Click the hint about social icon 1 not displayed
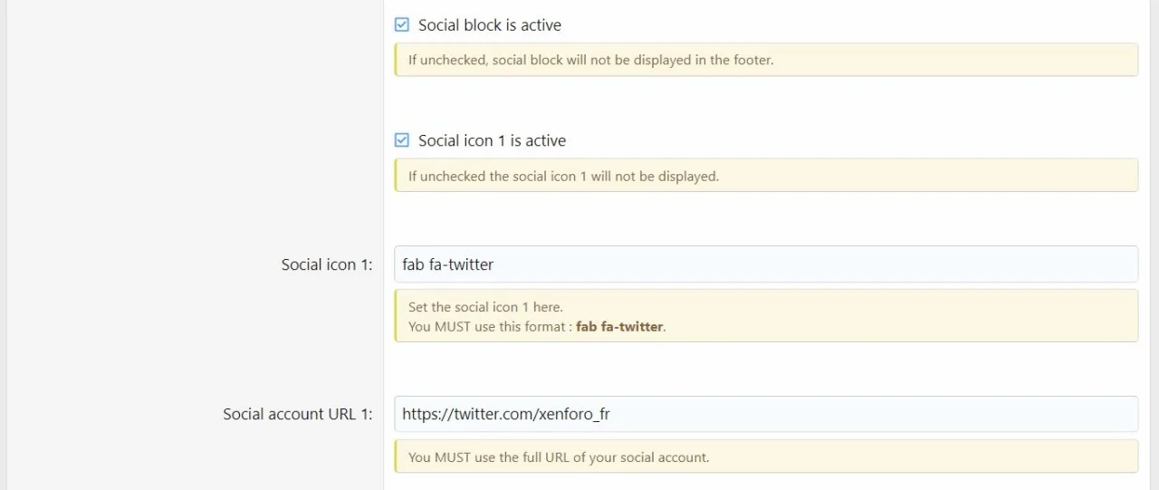Image resolution: width=1159 pixels, height=490 pixels. pyautogui.click(x=563, y=176)
